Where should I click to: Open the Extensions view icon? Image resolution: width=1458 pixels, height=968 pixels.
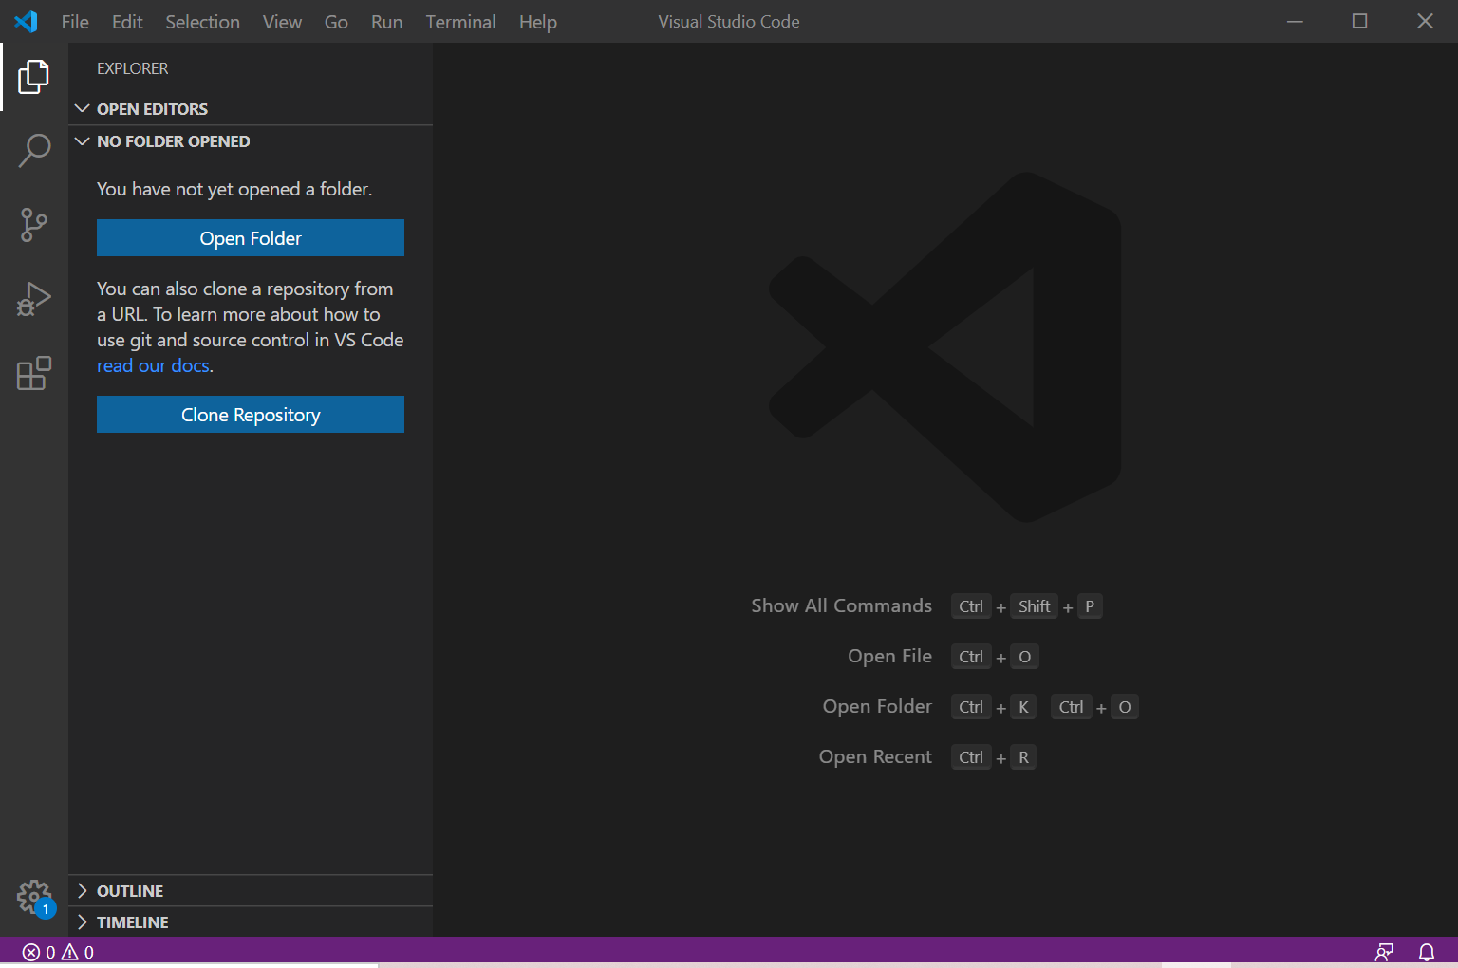pos(34,373)
